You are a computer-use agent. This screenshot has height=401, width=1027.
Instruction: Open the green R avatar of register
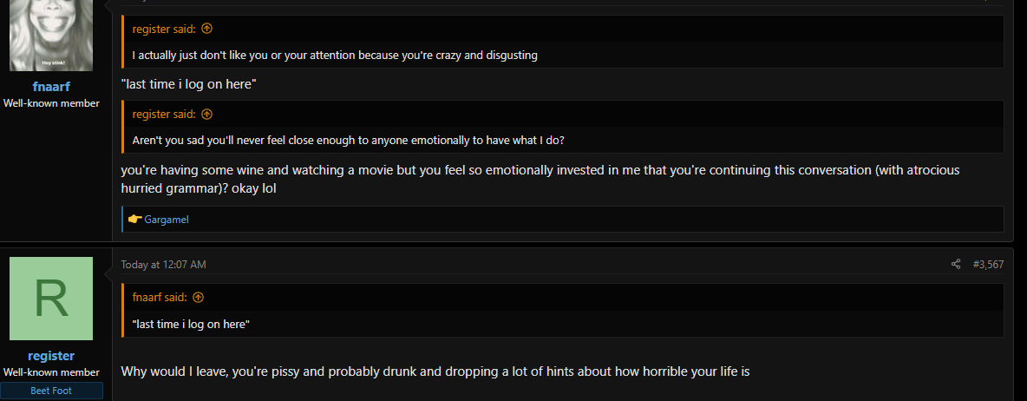tap(51, 299)
